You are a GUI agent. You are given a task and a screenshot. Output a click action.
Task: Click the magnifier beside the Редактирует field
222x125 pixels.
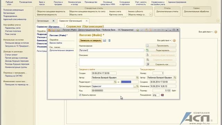tap(115, 82)
